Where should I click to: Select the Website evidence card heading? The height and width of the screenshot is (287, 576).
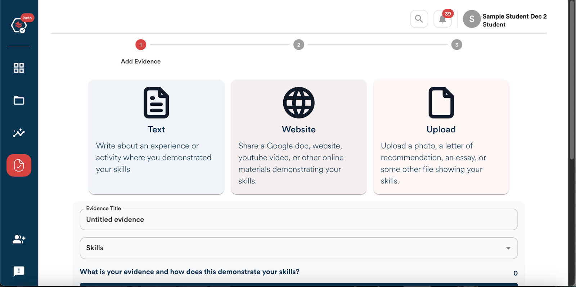click(299, 129)
